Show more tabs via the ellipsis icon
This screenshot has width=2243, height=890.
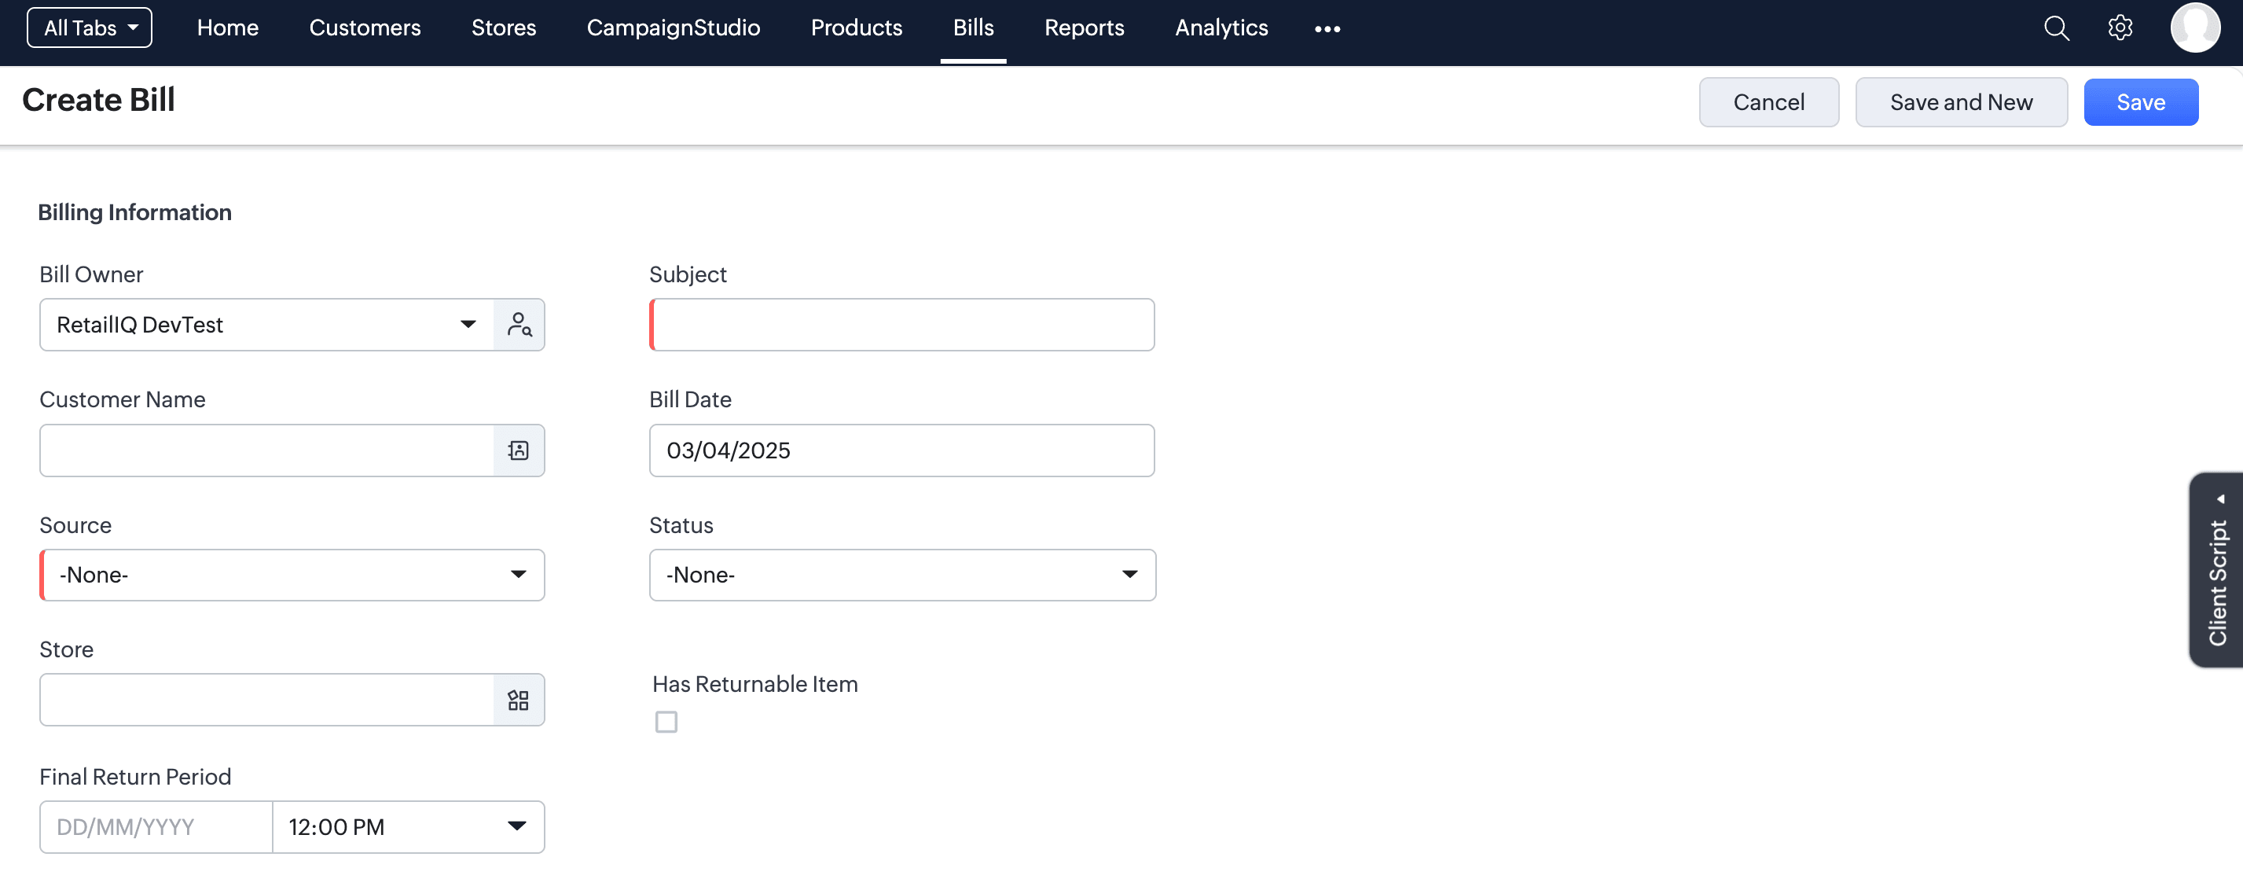pyautogui.click(x=1327, y=29)
